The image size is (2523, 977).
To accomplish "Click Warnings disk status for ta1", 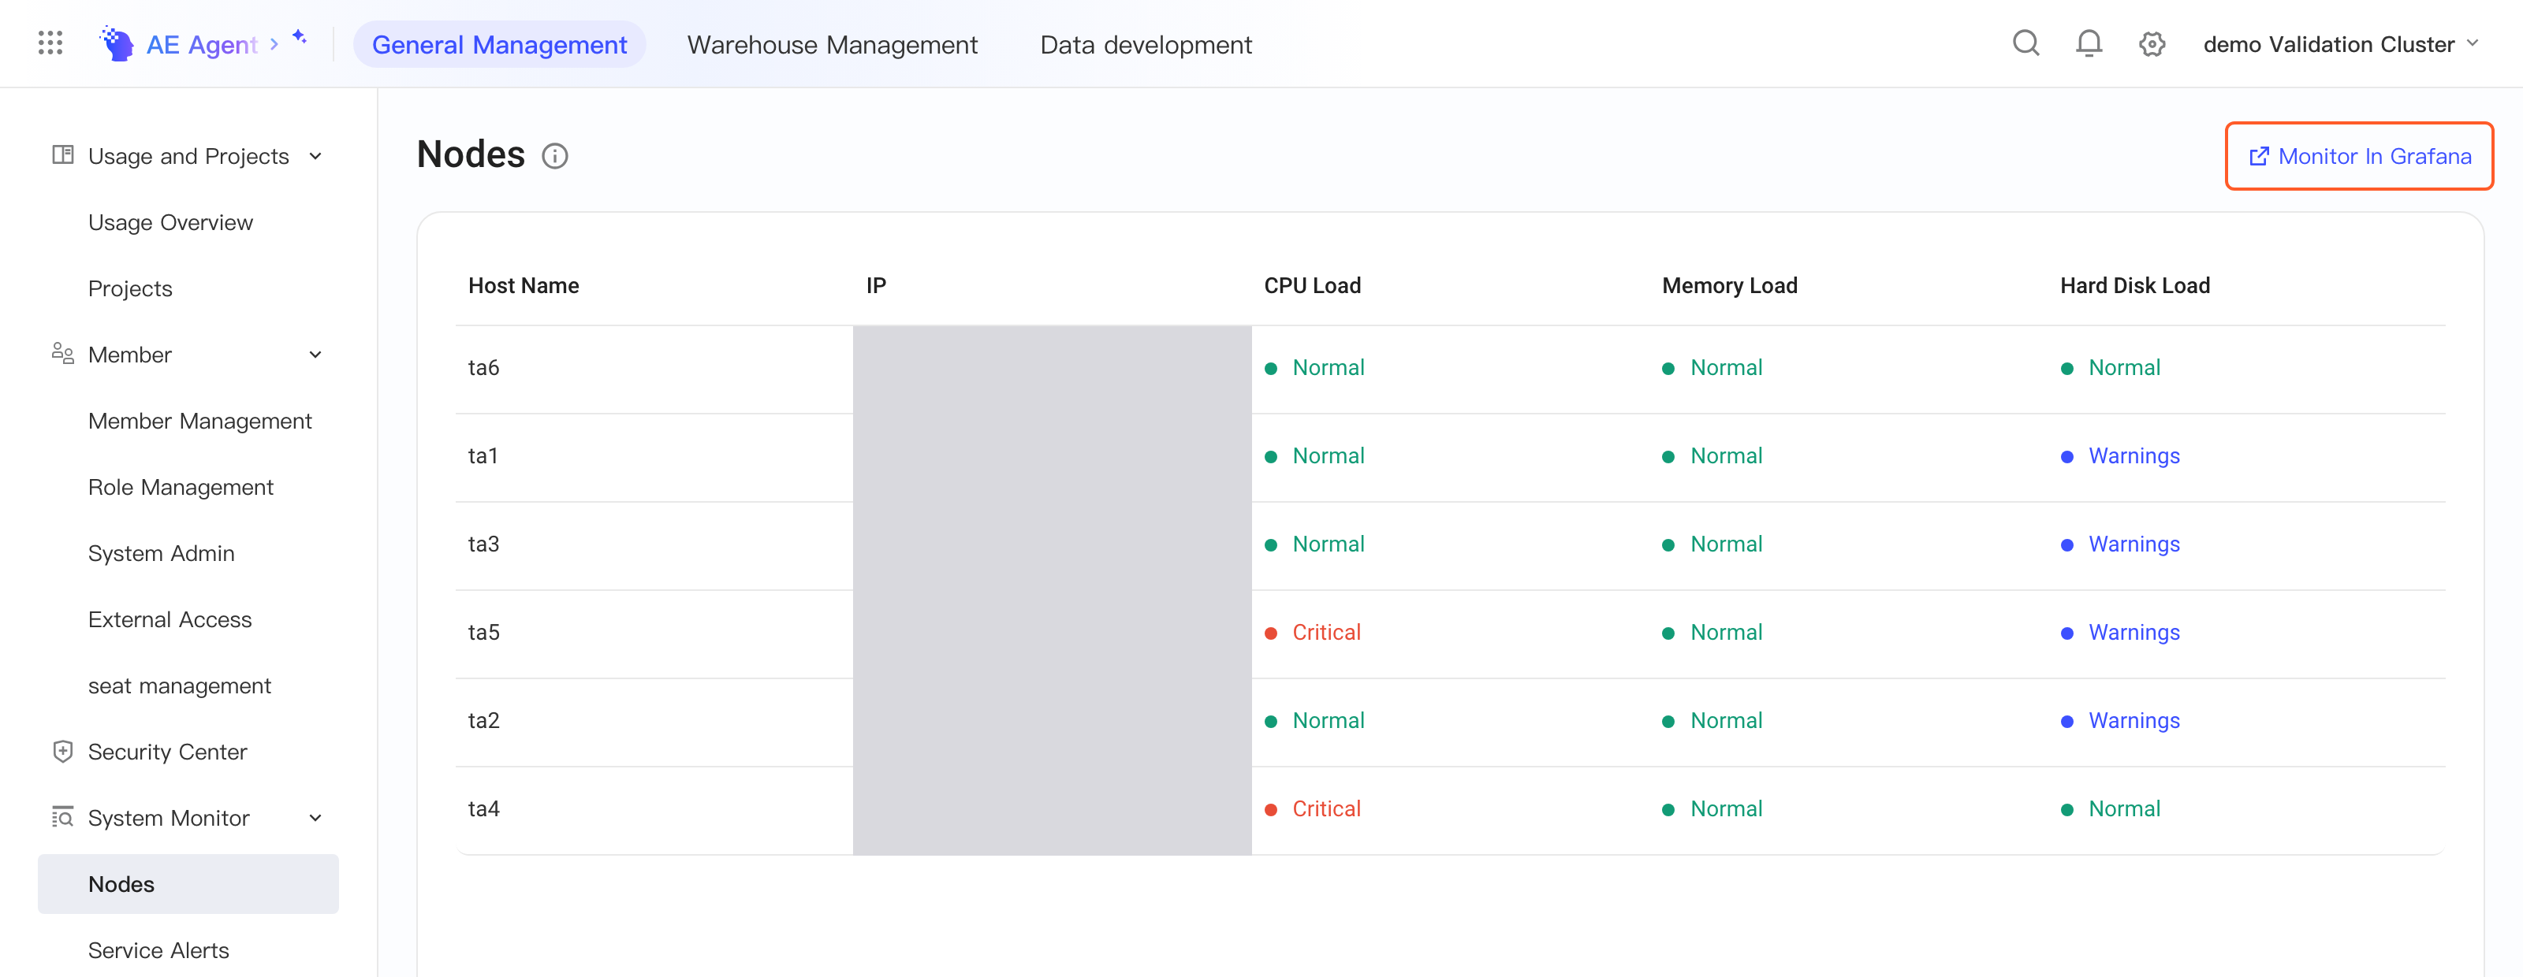I will pos(2120,456).
